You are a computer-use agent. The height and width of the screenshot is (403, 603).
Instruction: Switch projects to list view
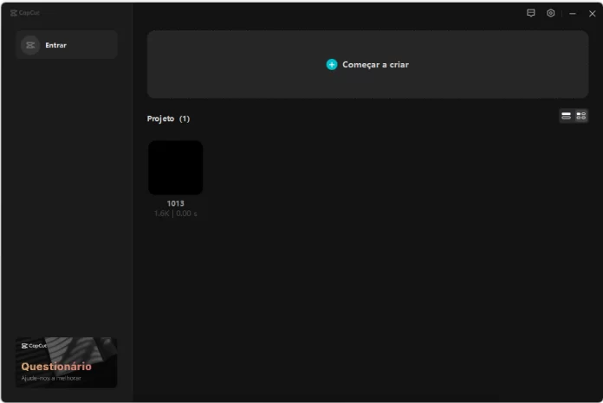click(x=567, y=116)
